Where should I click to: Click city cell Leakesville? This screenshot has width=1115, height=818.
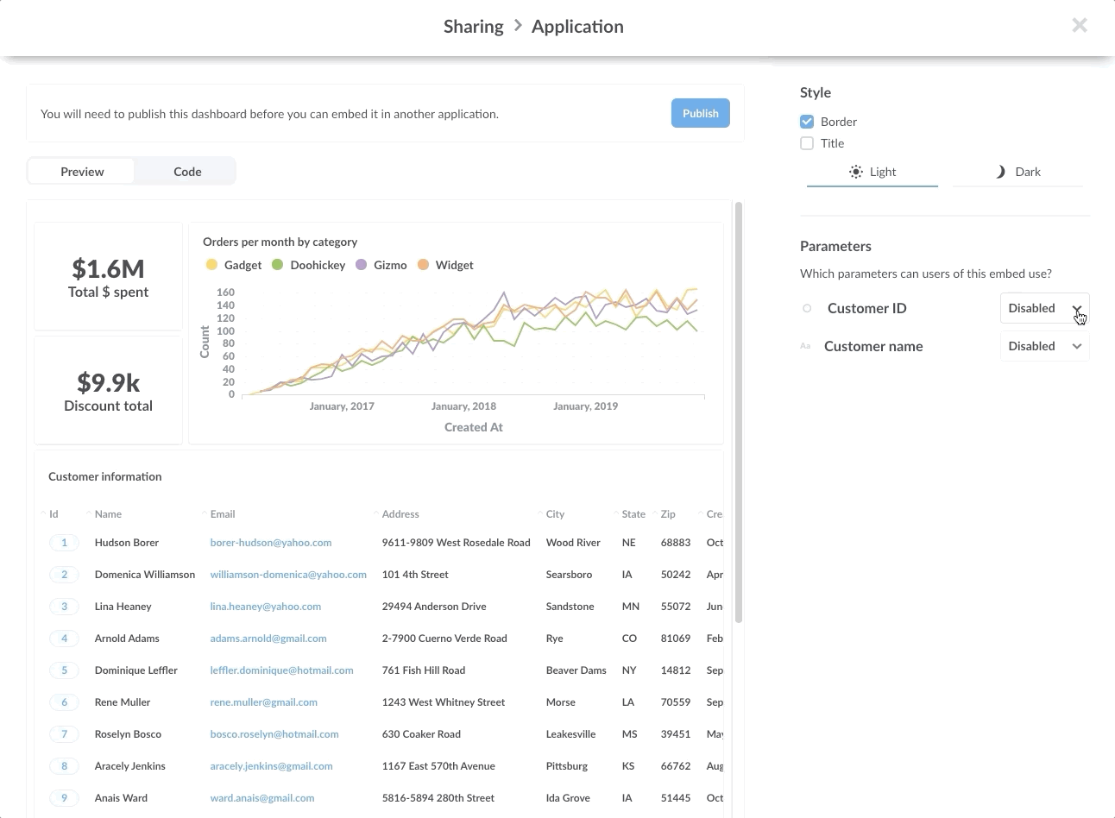point(570,734)
